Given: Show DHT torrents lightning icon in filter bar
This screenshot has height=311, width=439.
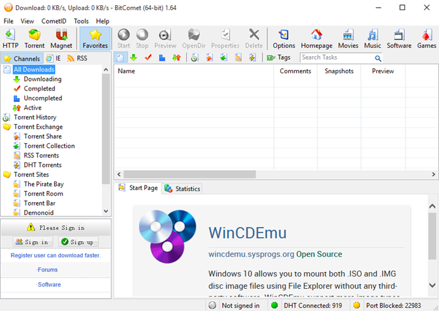Looking at the screenshot, I should 253,57.
